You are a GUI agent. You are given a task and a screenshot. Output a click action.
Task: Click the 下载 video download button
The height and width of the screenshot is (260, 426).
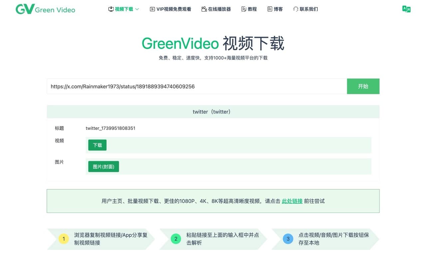(98, 145)
